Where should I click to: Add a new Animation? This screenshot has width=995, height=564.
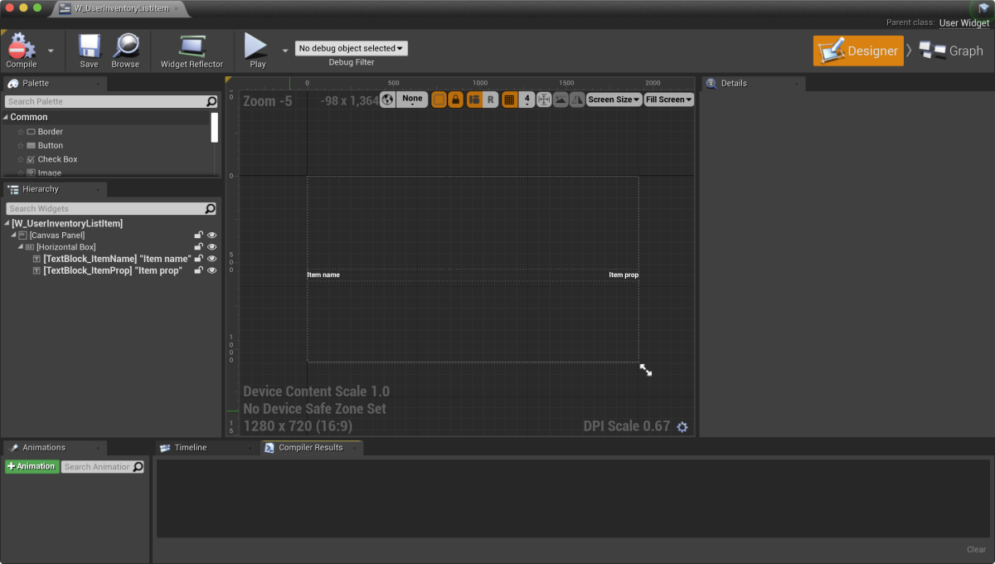[32, 467]
